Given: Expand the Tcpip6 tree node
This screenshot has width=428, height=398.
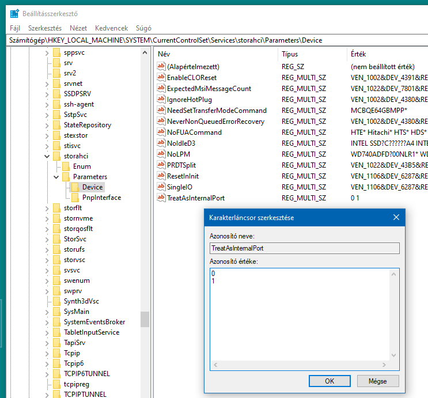Looking at the screenshot, I should pyautogui.click(x=47, y=364).
